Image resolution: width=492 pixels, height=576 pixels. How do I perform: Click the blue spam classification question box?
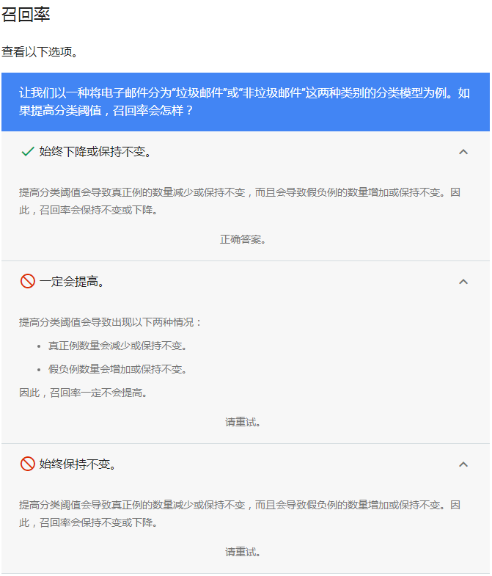point(245,102)
